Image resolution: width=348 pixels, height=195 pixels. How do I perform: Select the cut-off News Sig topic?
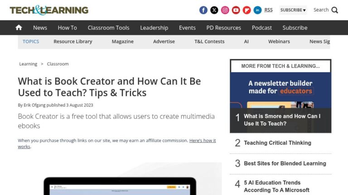coord(319,42)
